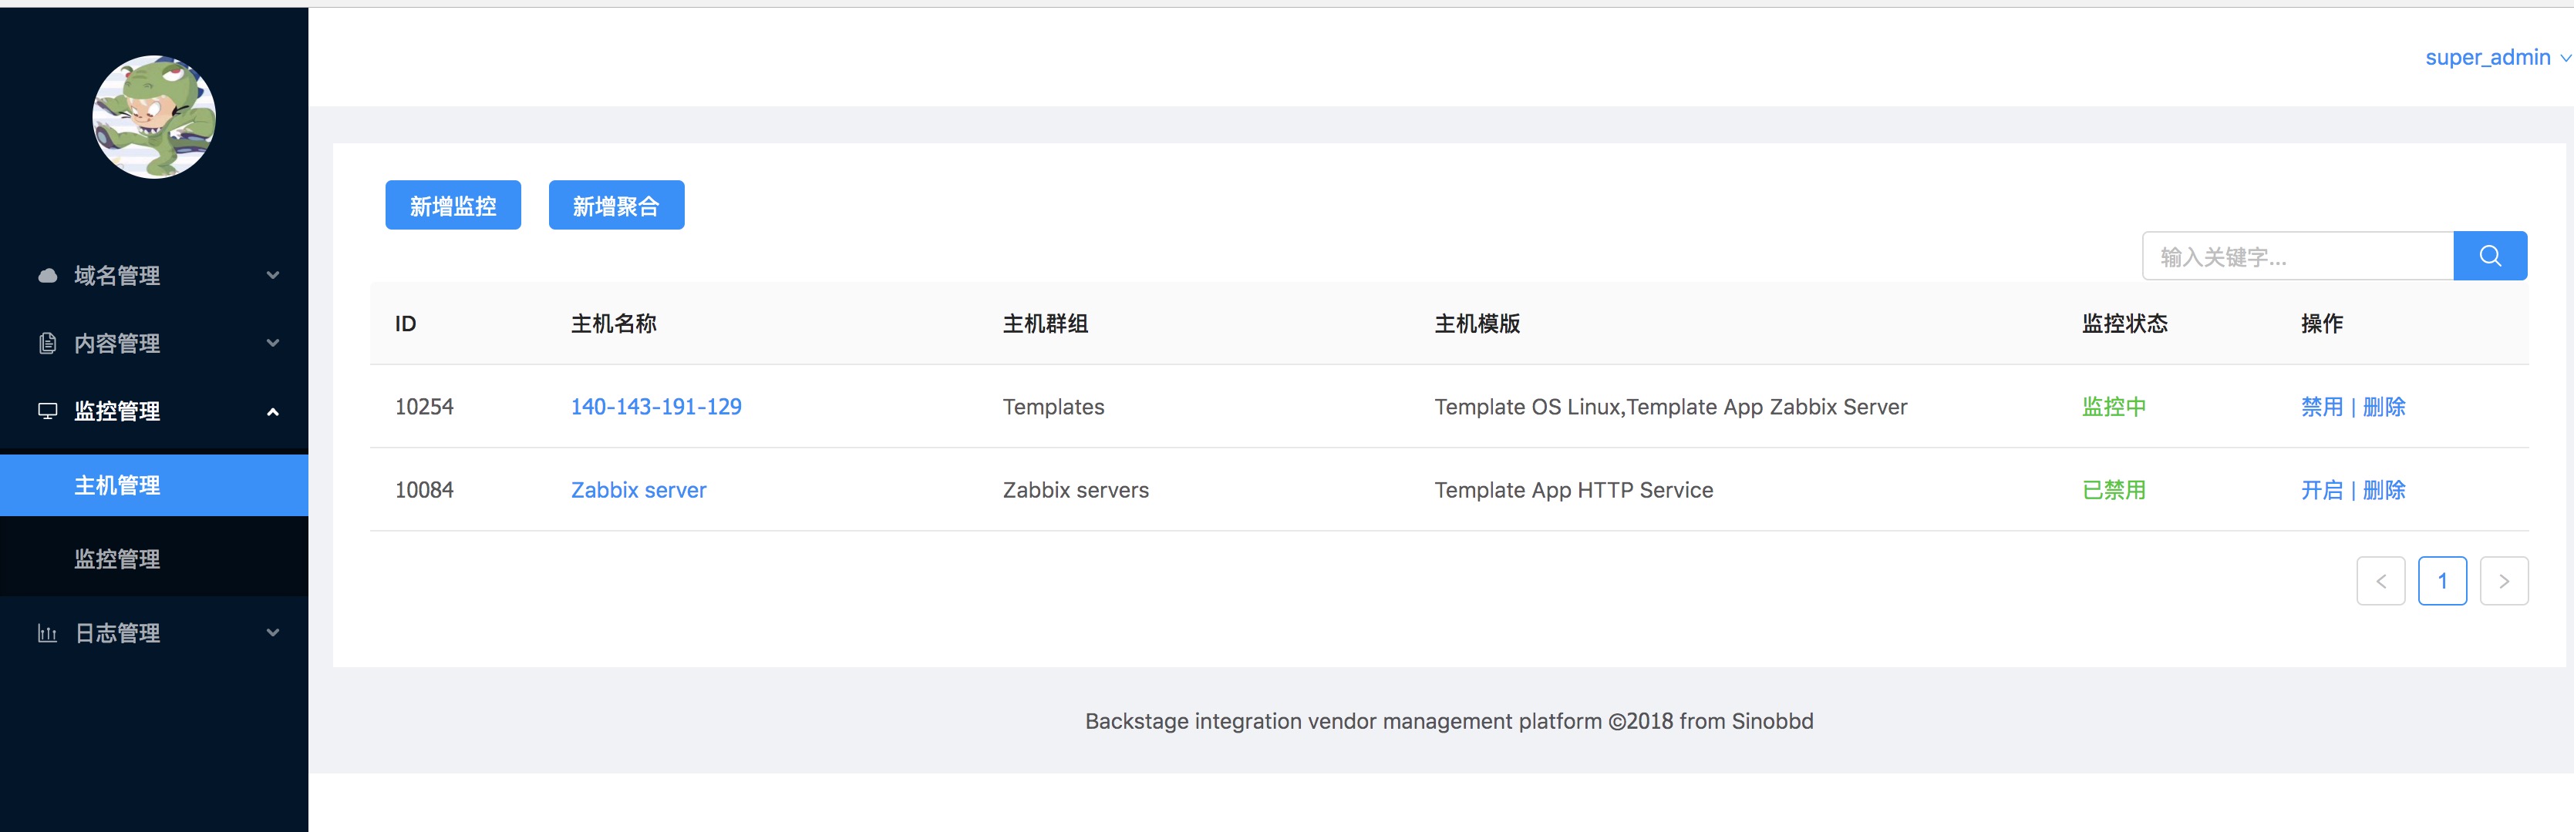
Task: Click the 新增聚合 button
Action: 615,206
